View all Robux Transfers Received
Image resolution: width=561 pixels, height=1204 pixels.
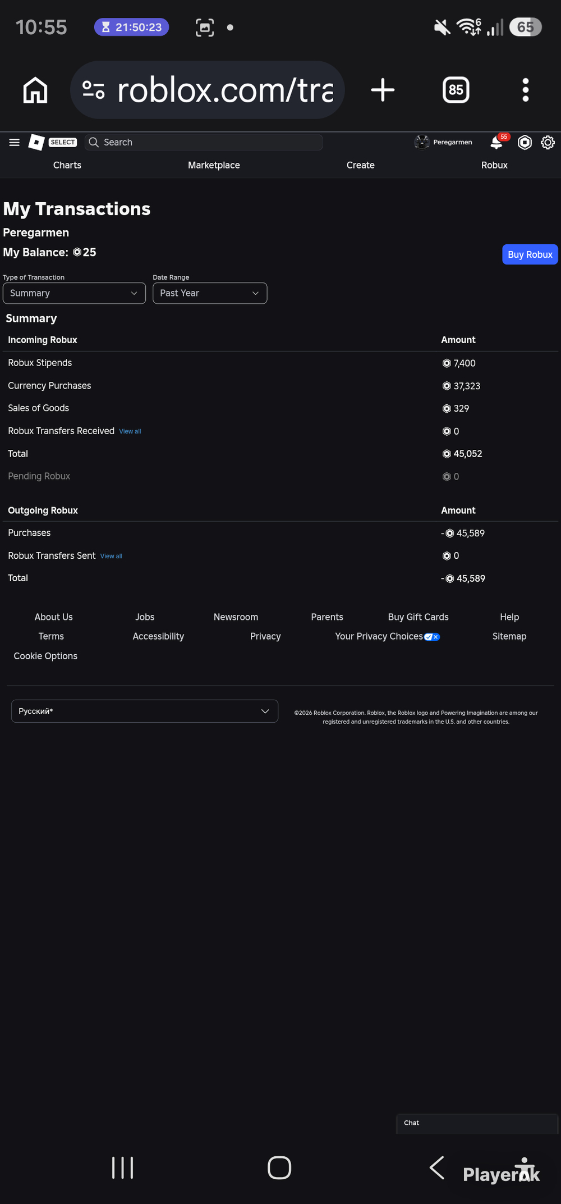click(x=130, y=431)
